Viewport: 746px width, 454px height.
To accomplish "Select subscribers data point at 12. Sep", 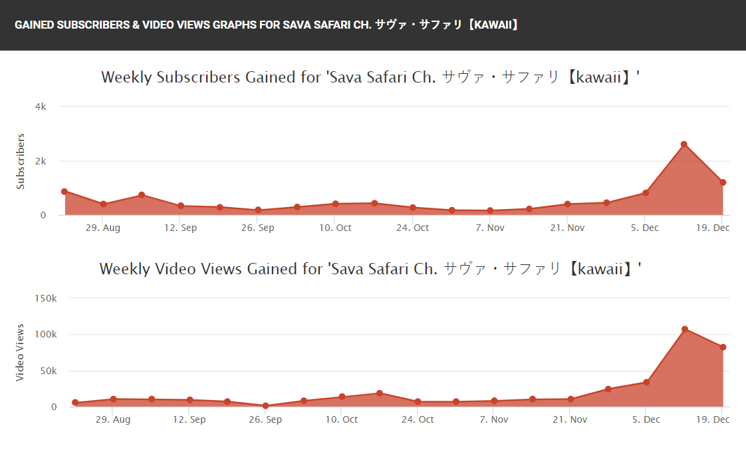I will [181, 206].
